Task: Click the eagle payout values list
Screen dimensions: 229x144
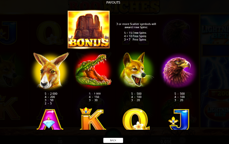Action: coord(180,97)
